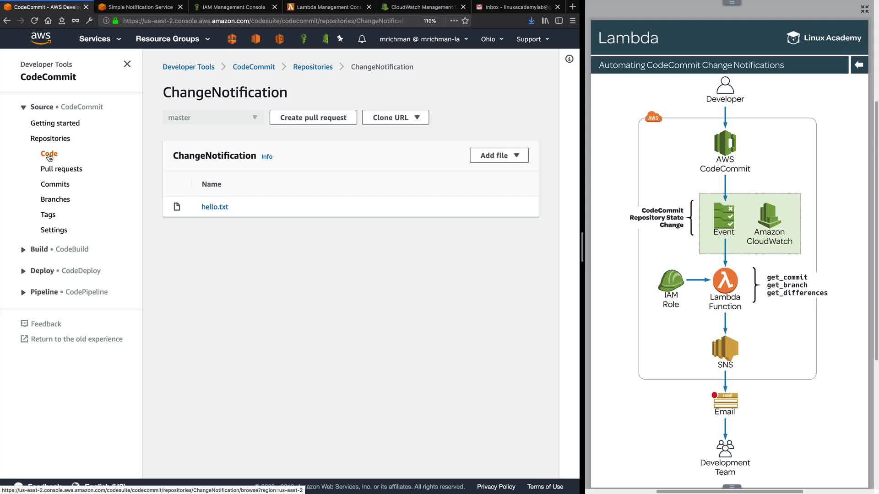Expand the Build CodeBuild section
Viewport: 879px width, 494px height.
pyautogui.click(x=23, y=249)
